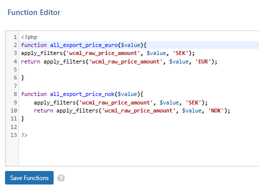Click function name all_export_price_nok in code
Screen dimensions: 259x189
click(82, 94)
